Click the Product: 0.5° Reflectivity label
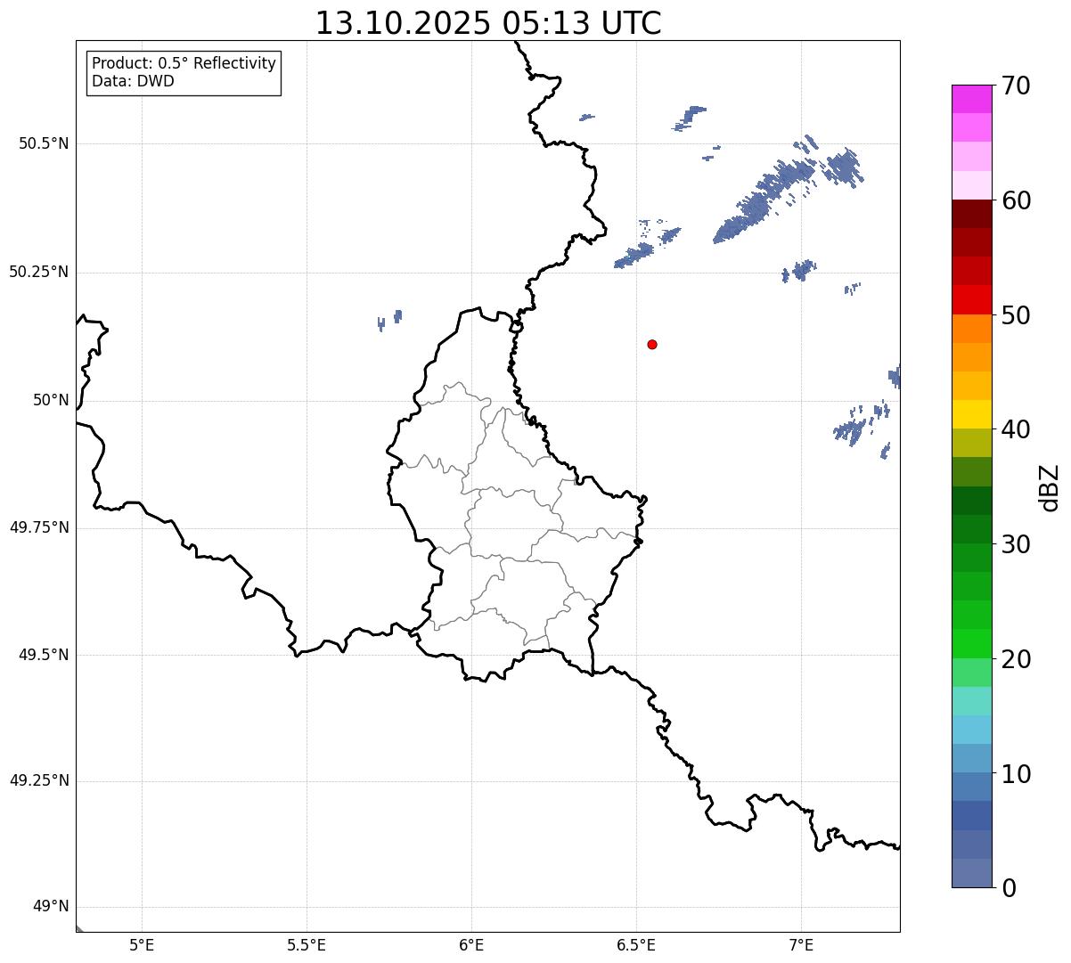The width and height of the screenshot is (1071, 963). coord(184,64)
